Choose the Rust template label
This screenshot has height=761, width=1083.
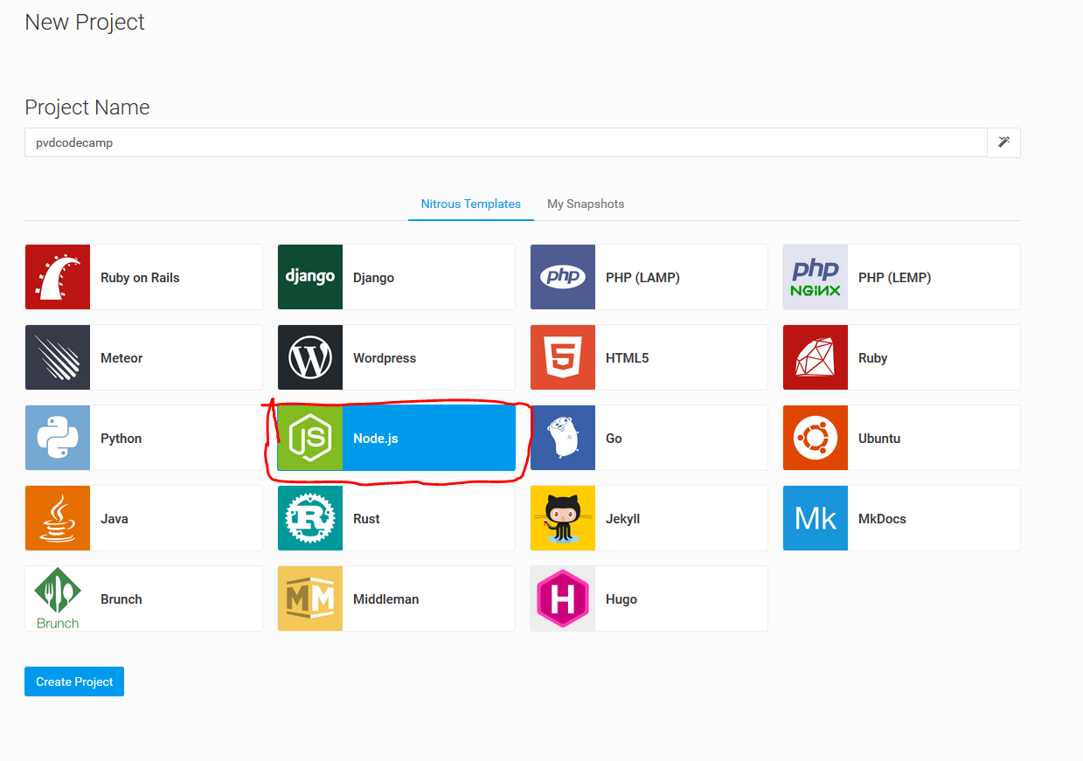[x=366, y=519]
